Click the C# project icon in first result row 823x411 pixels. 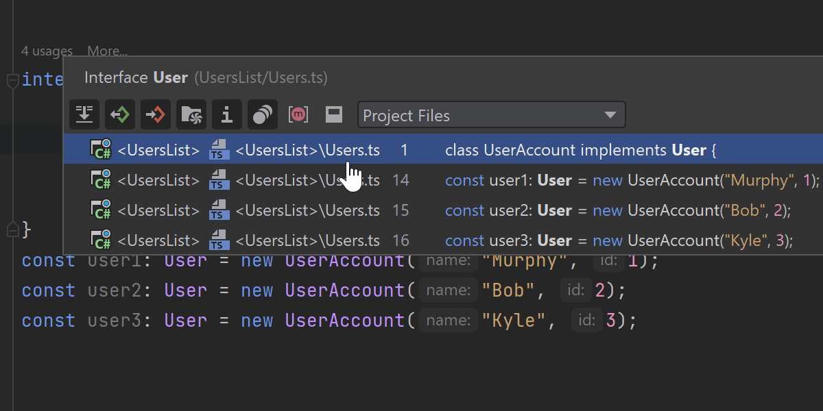(x=102, y=150)
